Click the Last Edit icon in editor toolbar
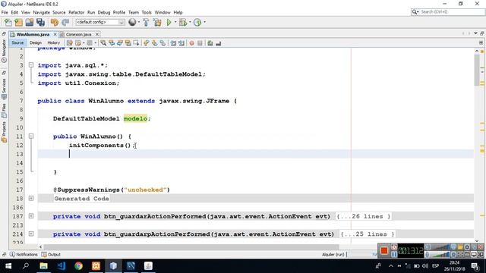Viewport: 486px width, 273px height. point(70,43)
